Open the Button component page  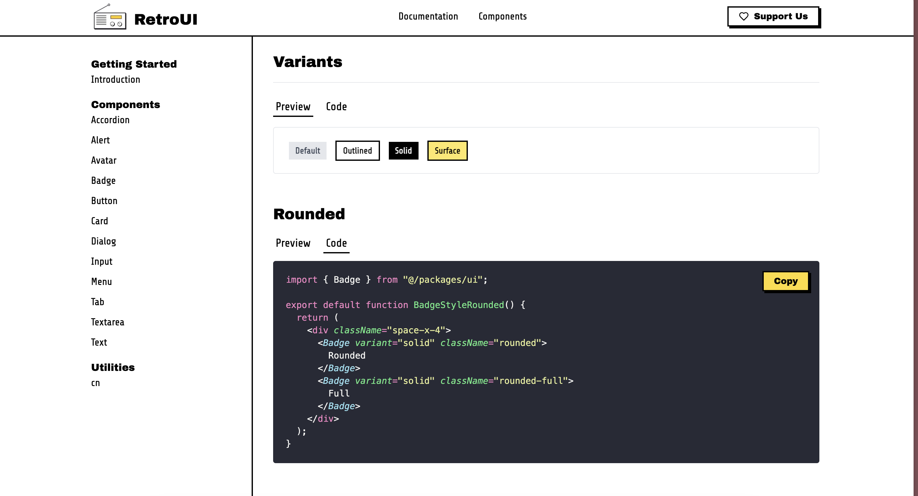104,201
